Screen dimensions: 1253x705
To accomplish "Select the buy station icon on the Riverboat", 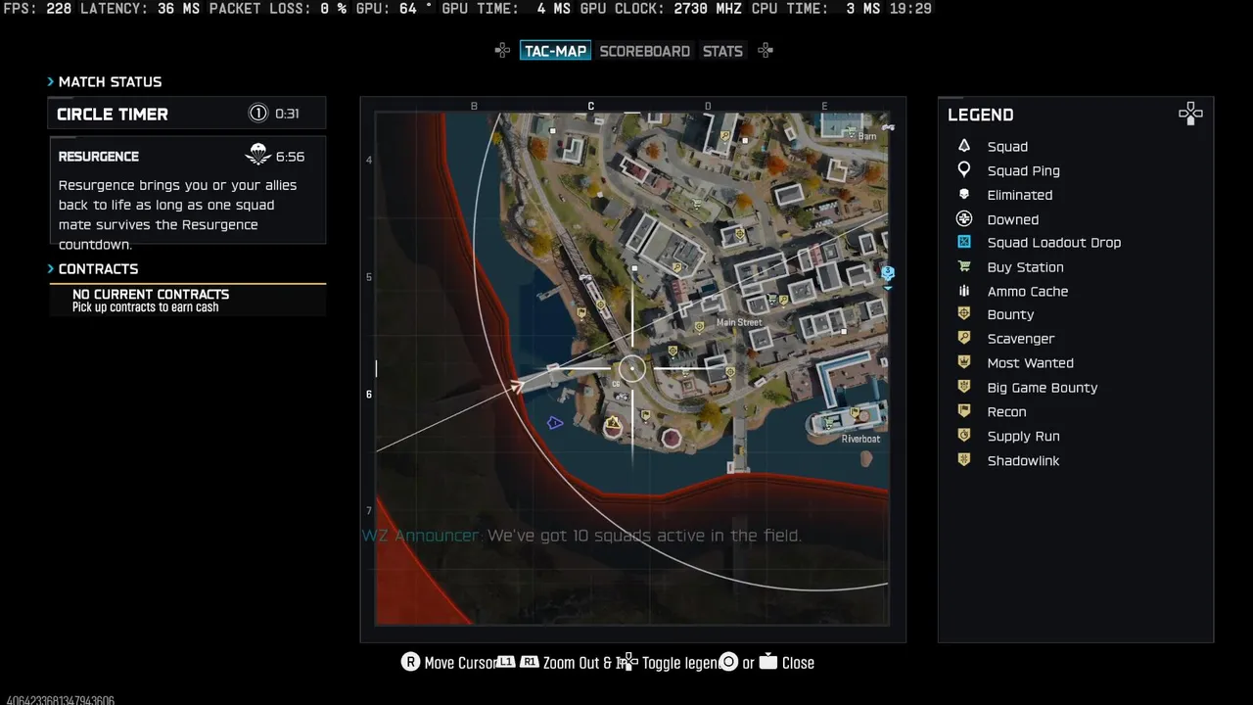I will coord(829,422).
